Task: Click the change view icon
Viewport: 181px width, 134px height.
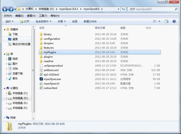Action: tap(155, 21)
